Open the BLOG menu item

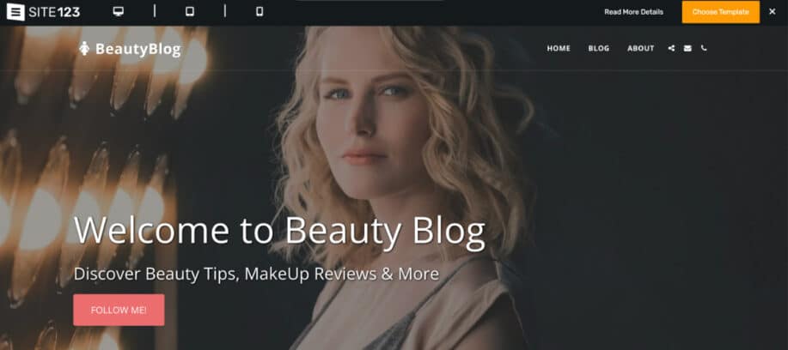[x=599, y=49]
